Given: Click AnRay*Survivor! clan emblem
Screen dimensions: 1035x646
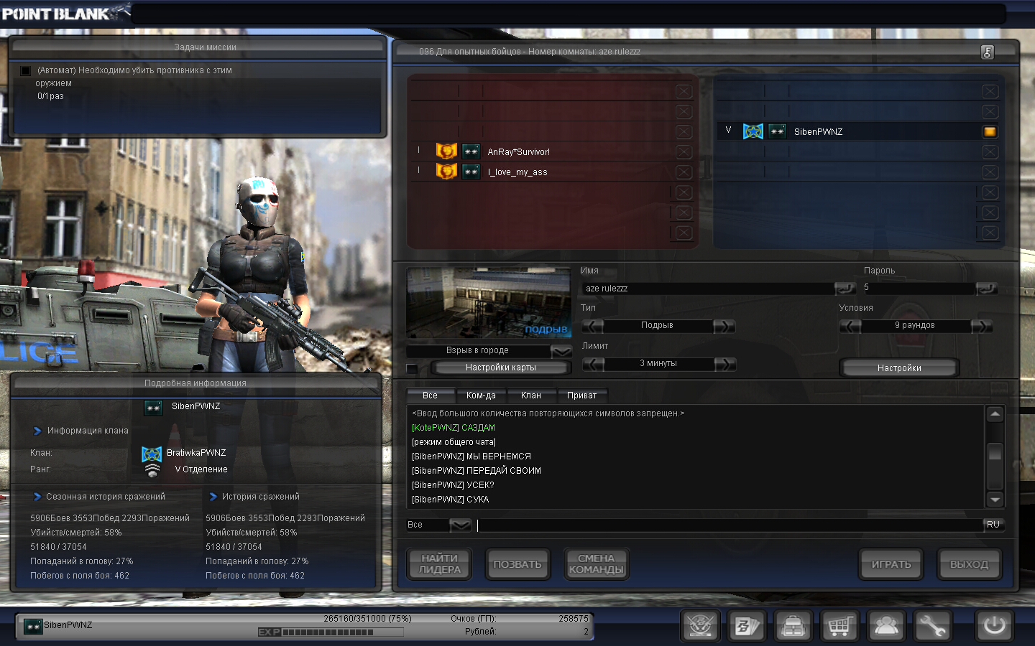Looking at the screenshot, I should 446,151.
